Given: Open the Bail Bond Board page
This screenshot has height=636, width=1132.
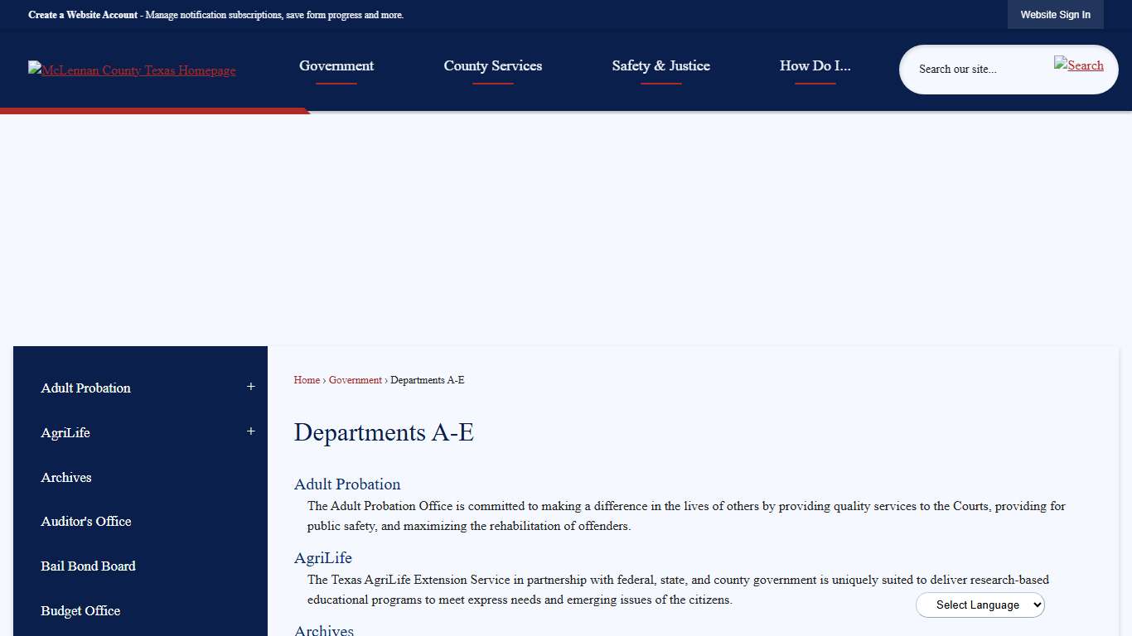Looking at the screenshot, I should coord(88,566).
